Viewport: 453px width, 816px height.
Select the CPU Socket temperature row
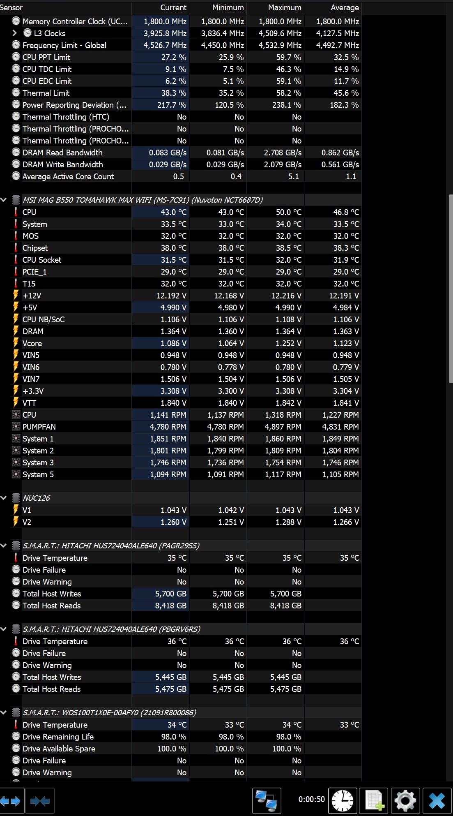(x=181, y=259)
